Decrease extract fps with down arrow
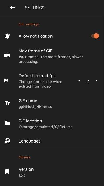Viewport: 104px width, 186px height. [x=97, y=80]
